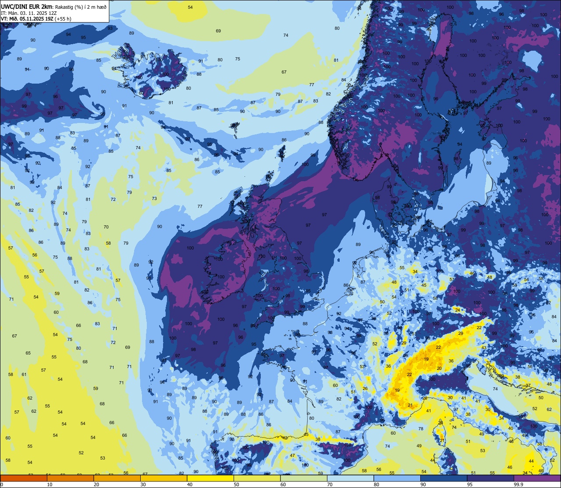
Task: Click the "Rakastig (%) í 2 m hæð" parameter label
Action: point(81,7)
